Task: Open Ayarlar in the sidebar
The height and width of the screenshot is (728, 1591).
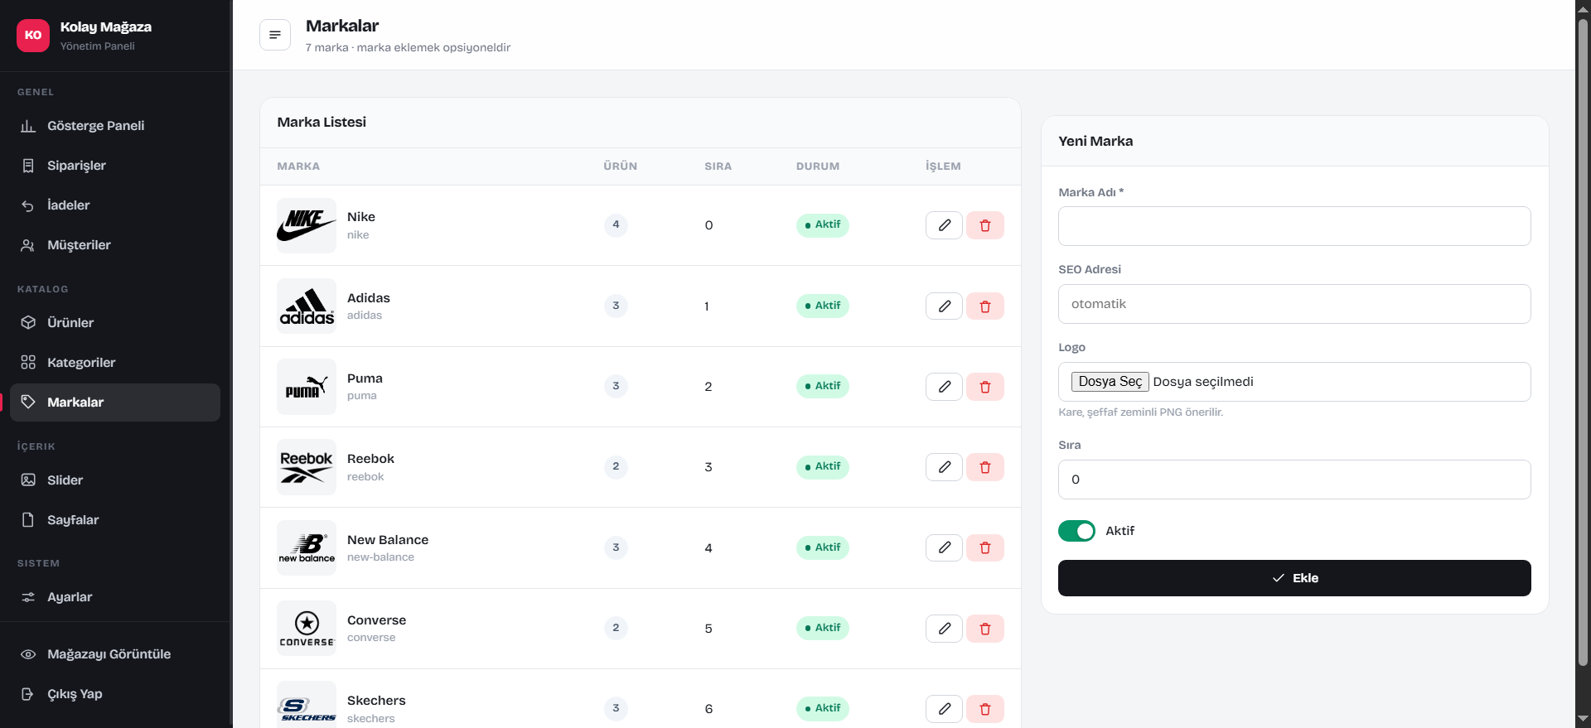Action: pos(115,597)
